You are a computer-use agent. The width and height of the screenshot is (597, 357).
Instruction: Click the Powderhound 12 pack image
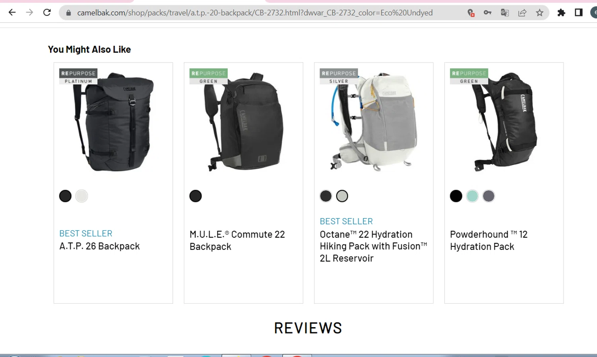click(504, 121)
